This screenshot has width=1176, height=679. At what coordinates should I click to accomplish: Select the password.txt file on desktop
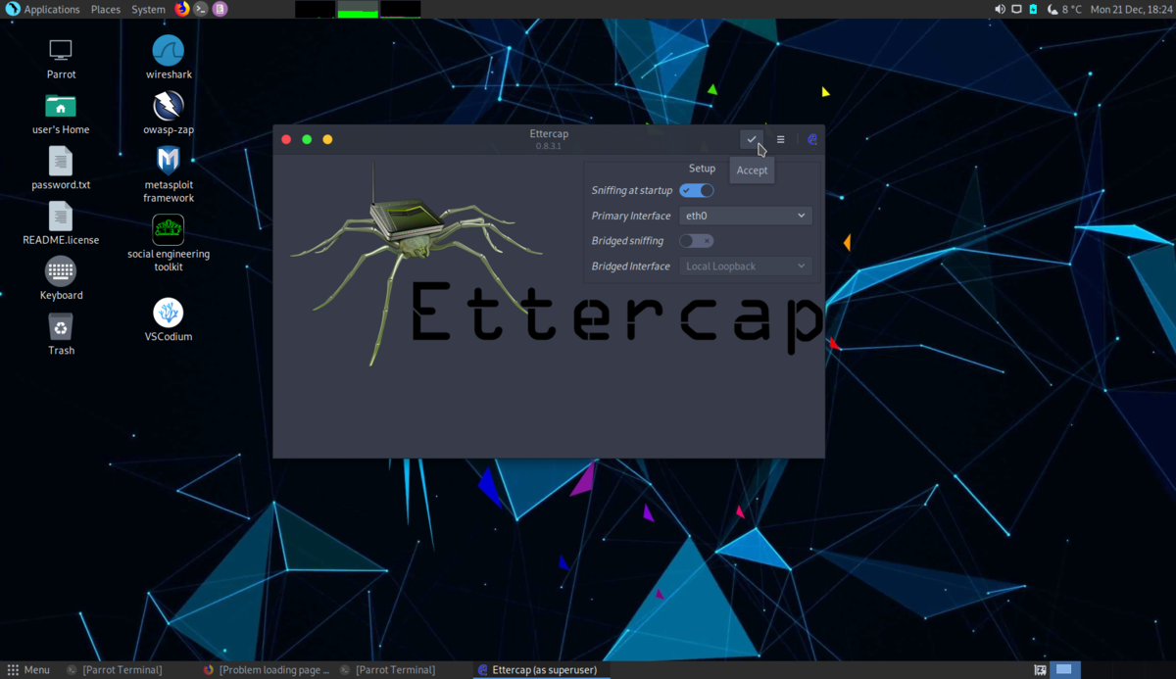coord(61,169)
